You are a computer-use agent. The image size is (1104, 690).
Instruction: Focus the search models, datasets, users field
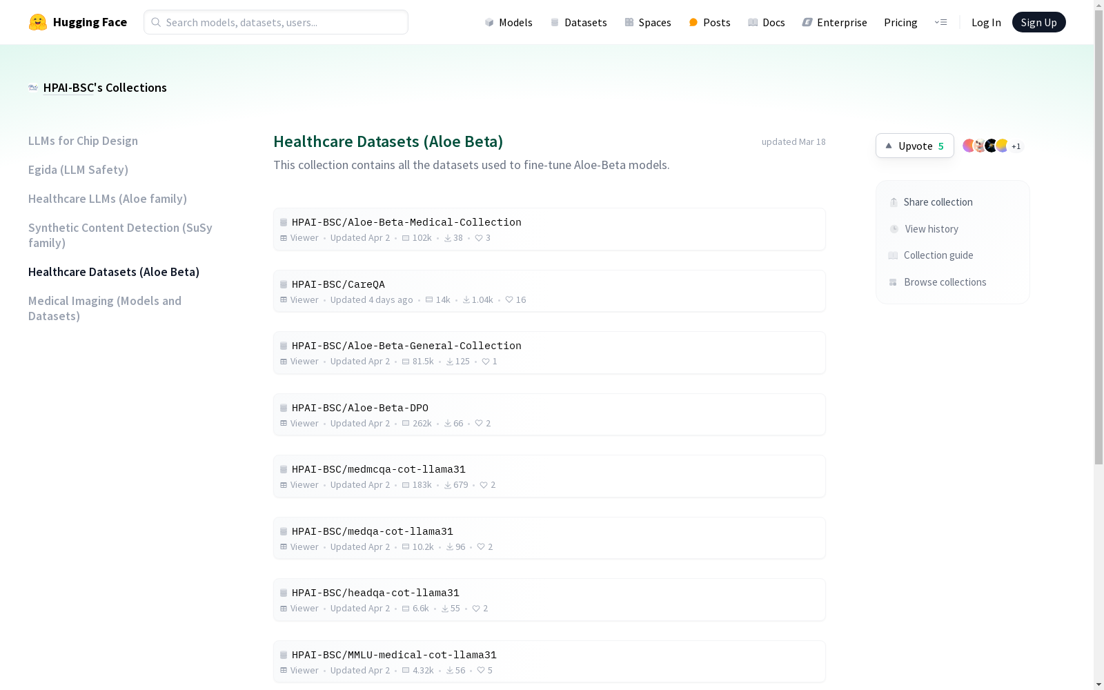[276, 22]
